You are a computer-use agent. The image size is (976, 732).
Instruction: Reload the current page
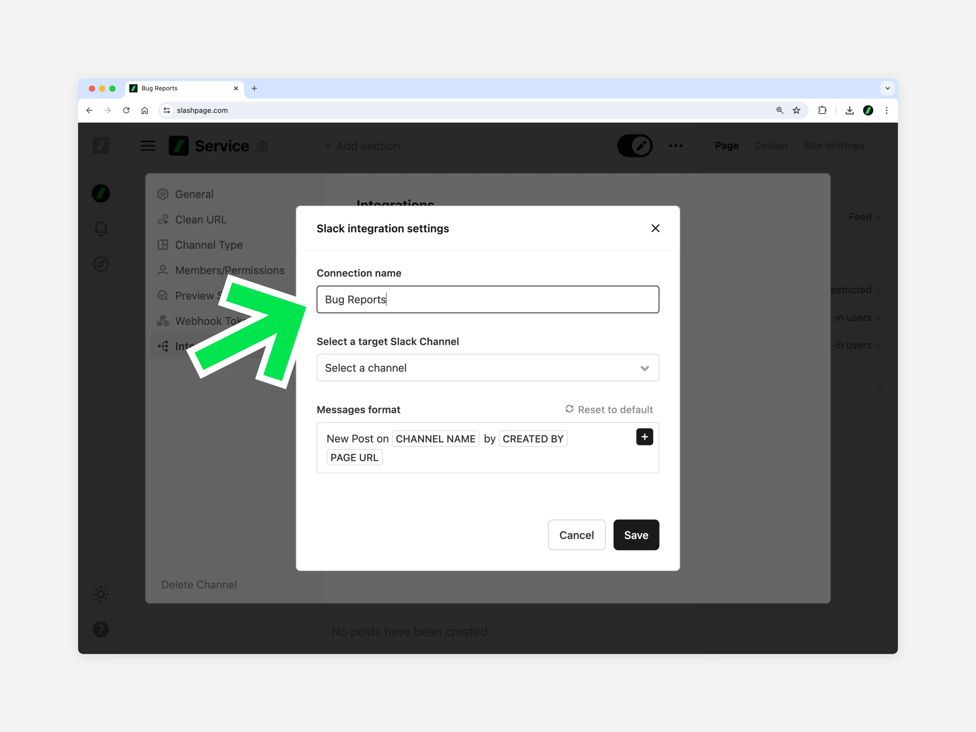point(126,110)
